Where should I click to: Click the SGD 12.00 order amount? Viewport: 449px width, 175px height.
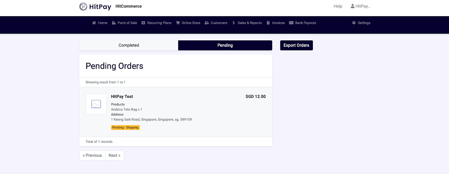click(x=256, y=96)
